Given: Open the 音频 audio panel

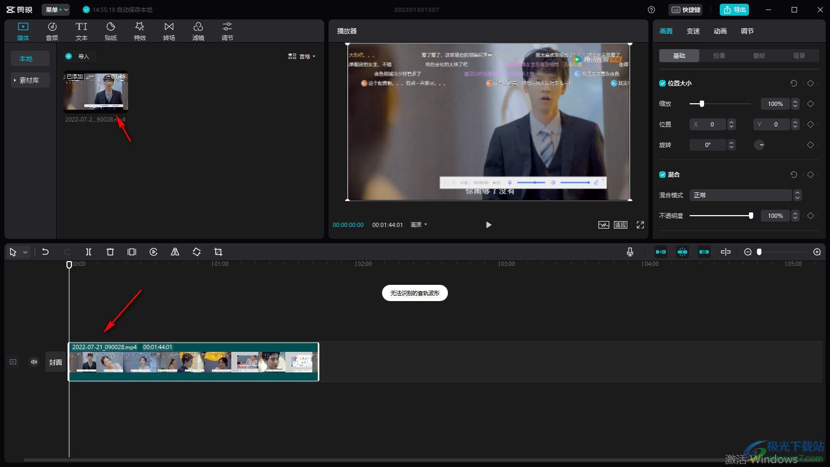Looking at the screenshot, I should pyautogui.click(x=52, y=31).
